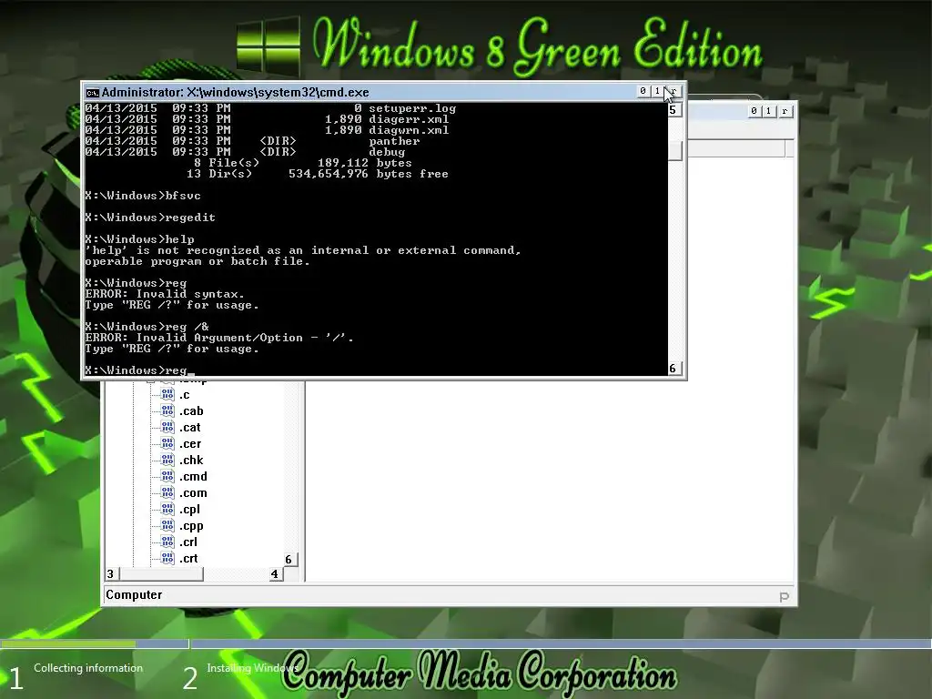
Task: Click the registry tree horizontal scroll right arrow
Action: (276, 573)
